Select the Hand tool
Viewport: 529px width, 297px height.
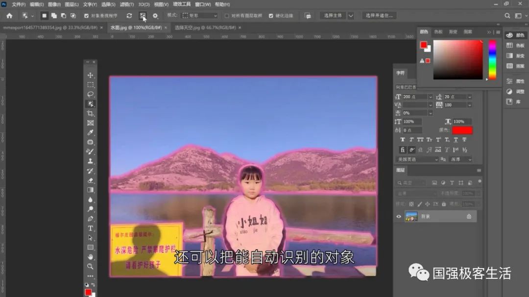(x=90, y=257)
